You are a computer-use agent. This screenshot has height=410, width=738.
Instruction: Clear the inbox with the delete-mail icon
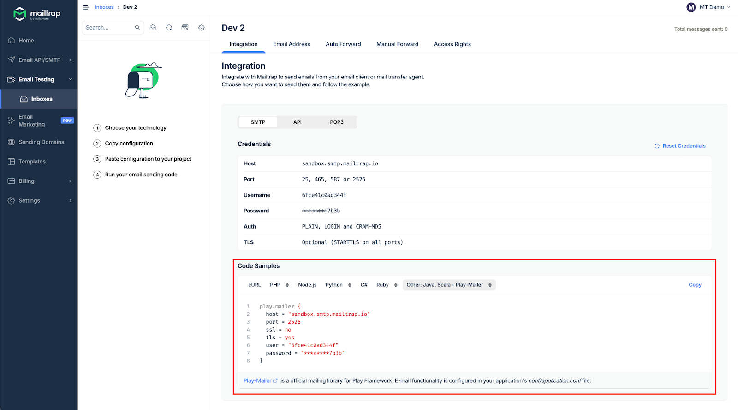click(x=185, y=28)
